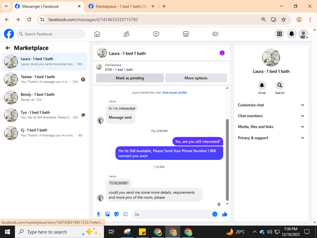Open a new browser tab

(164, 6)
